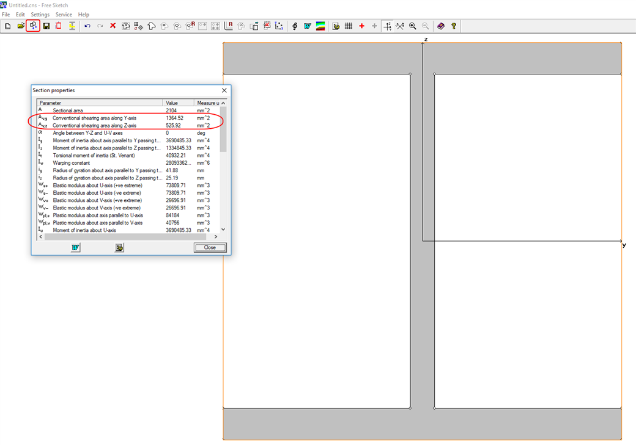Click the cyan W button in Section properties dialog
Screen dimensions: 636x445
coord(75,247)
